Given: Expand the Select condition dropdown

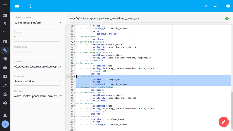Looking at the screenshot, I should click(38, 82).
